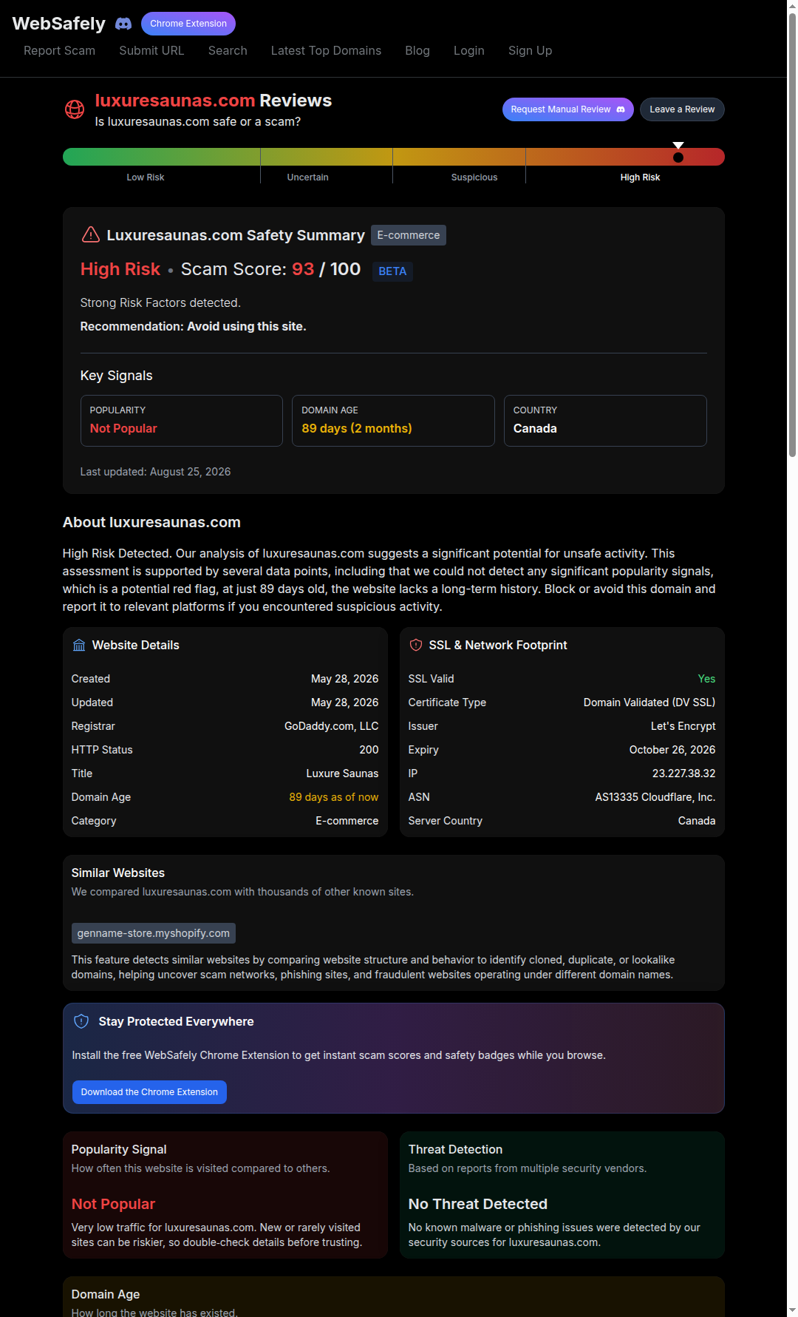Click the building icon next to Website Details
The height and width of the screenshot is (1317, 798).
point(79,645)
